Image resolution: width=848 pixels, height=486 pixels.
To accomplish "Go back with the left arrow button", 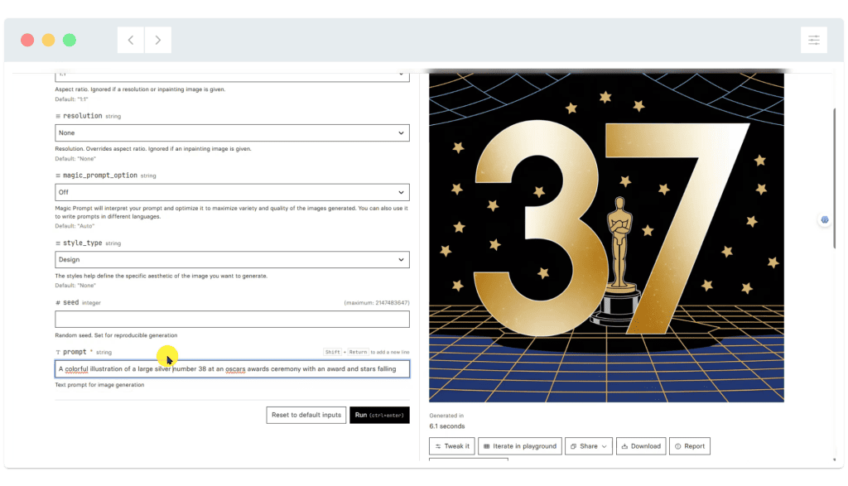I will 131,40.
